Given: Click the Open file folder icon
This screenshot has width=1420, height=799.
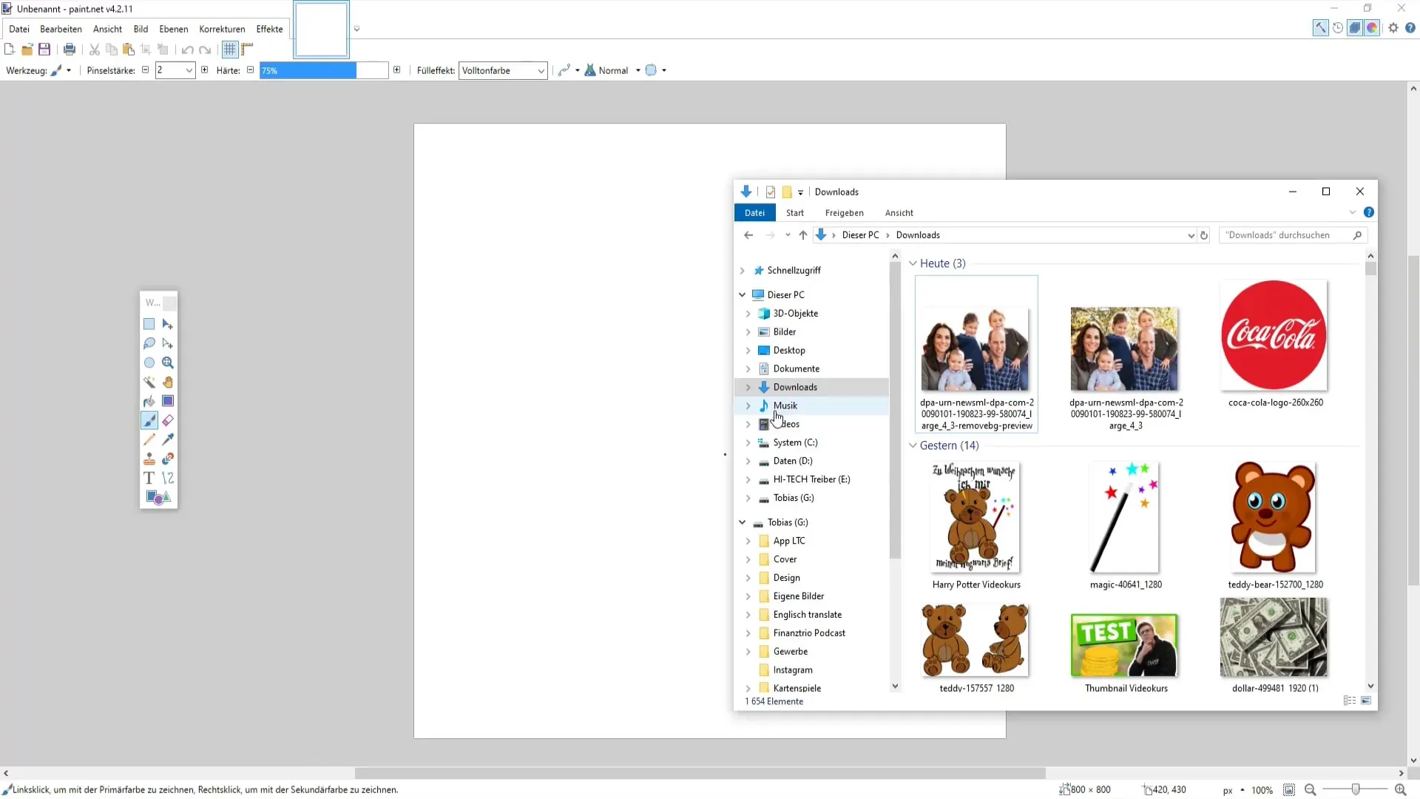Looking at the screenshot, I should click(x=27, y=50).
